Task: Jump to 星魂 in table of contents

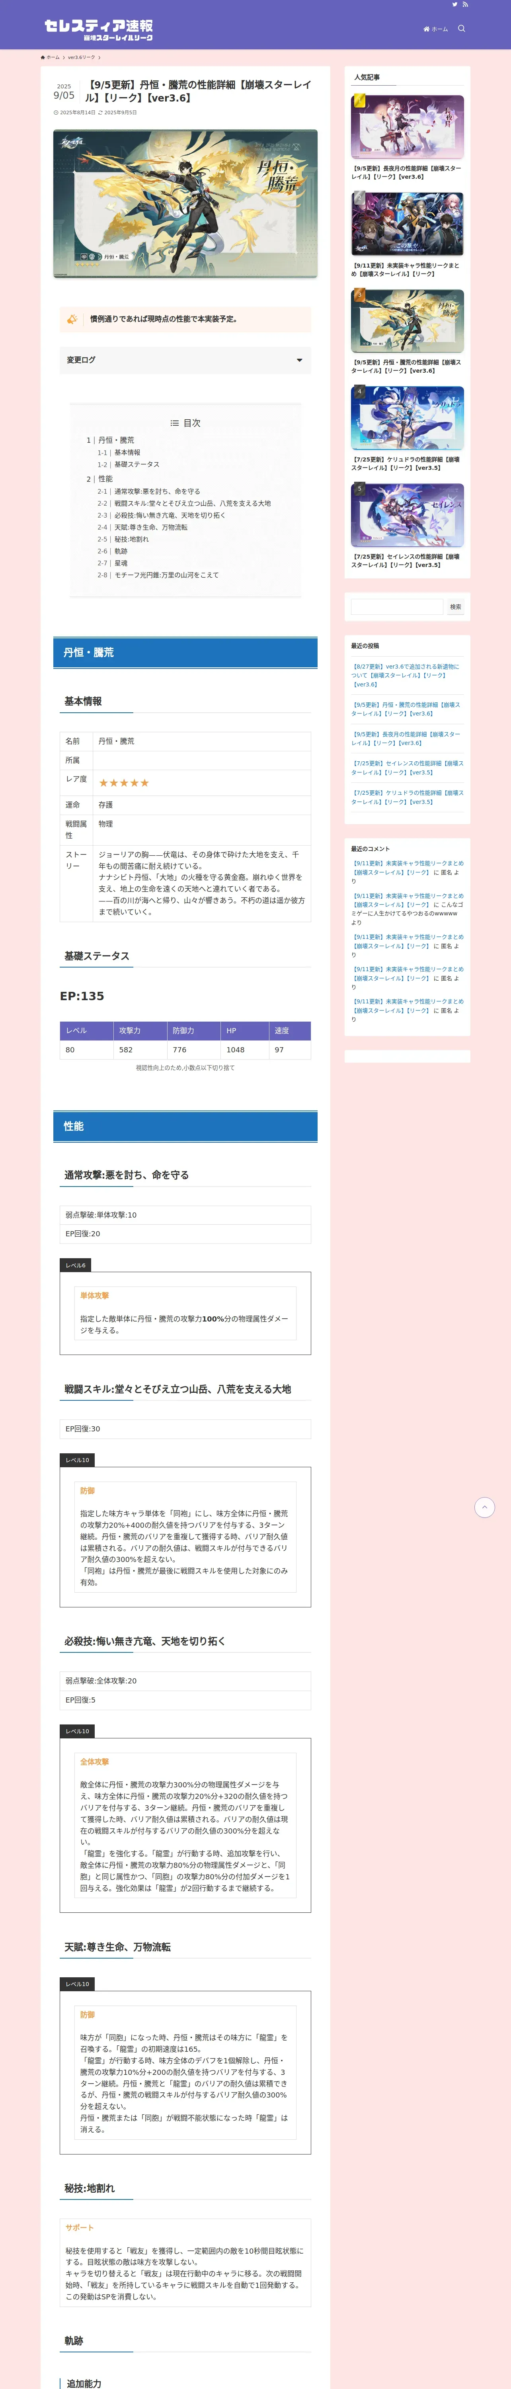Action: pyautogui.click(x=121, y=563)
